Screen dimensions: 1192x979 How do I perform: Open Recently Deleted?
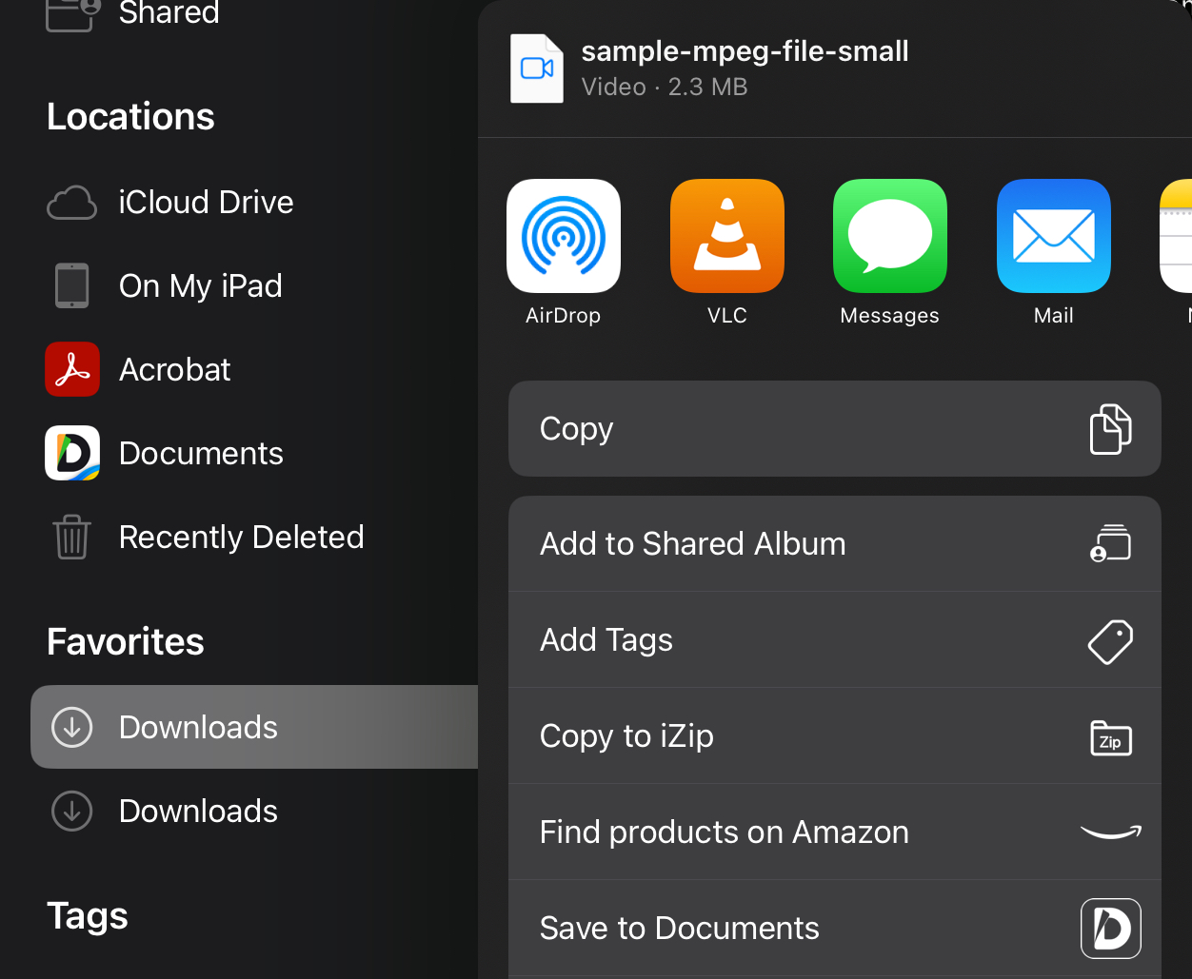tap(254, 537)
